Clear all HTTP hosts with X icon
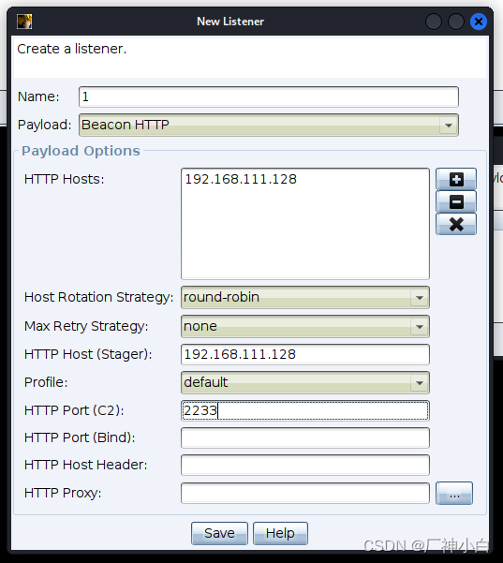The height and width of the screenshot is (563, 503). 456,224
